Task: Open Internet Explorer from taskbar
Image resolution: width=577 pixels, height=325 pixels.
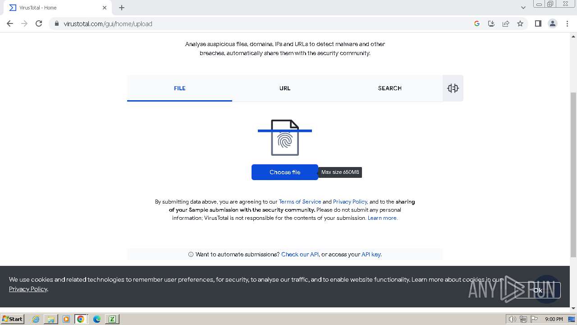Action: (36, 319)
